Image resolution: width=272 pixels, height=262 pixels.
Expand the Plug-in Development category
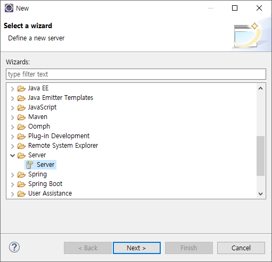click(12, 137)
